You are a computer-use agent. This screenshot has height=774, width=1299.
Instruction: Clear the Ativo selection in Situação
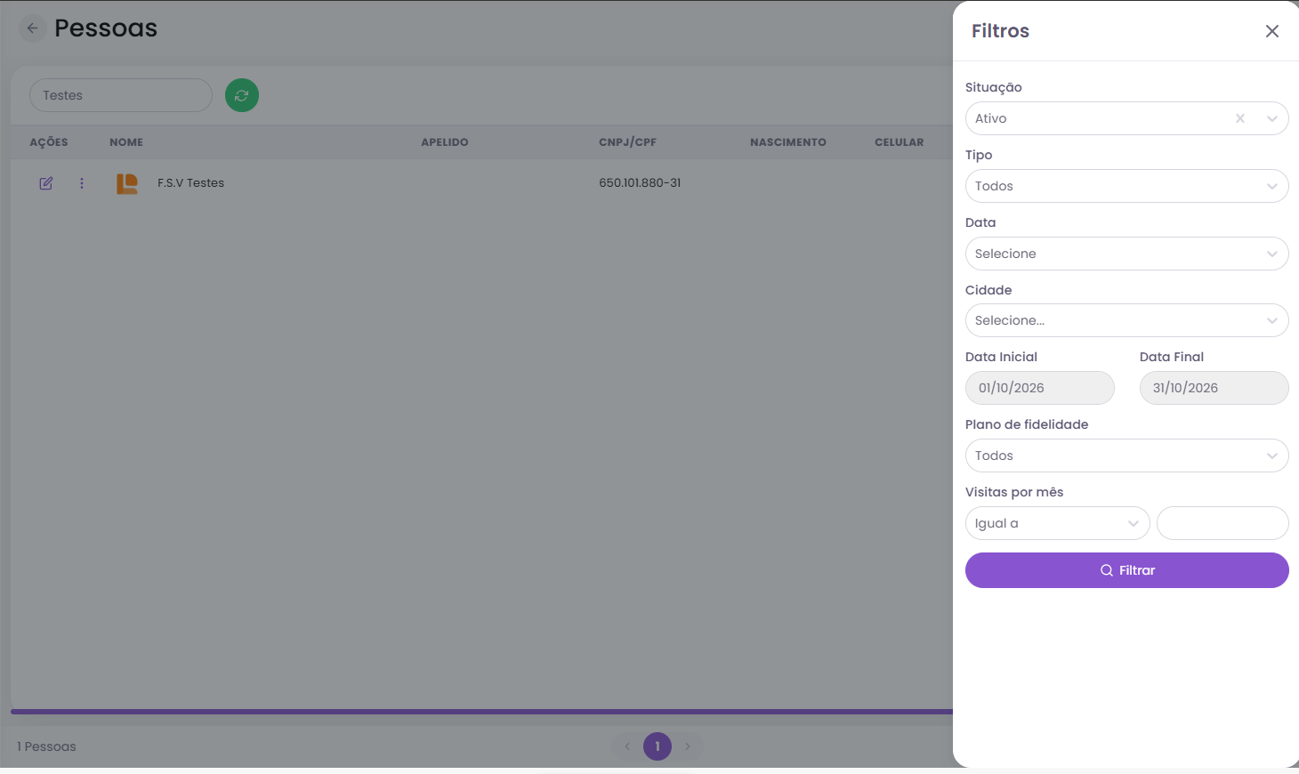click(1240, 118)
